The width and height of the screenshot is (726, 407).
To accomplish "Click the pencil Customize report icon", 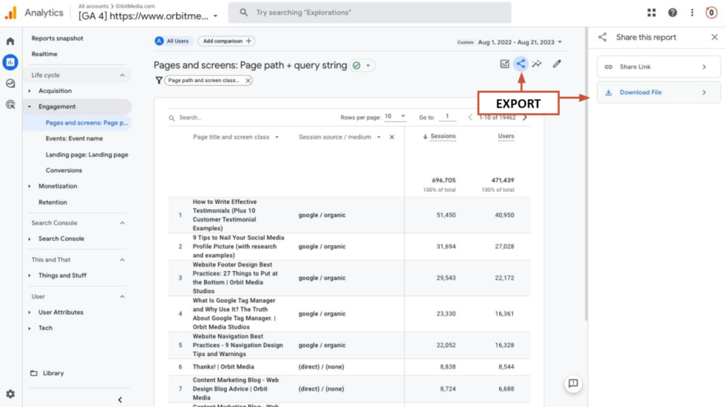I will coord(557,64).
